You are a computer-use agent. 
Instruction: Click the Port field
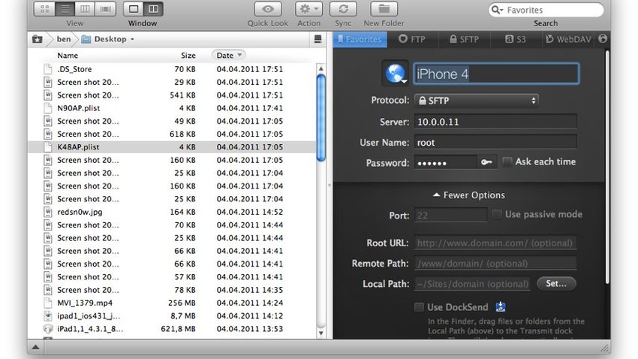tap(450, 215)
